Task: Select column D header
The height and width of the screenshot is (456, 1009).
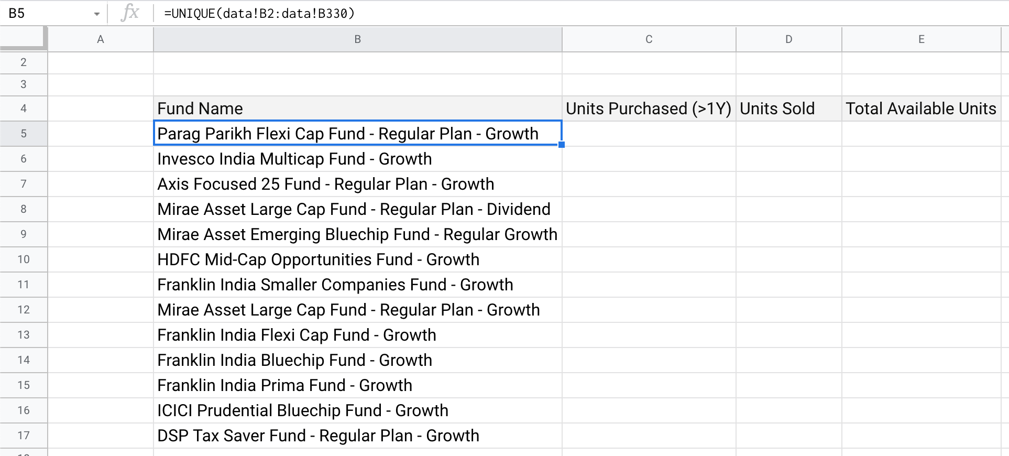Action: [x=789, y=39]
